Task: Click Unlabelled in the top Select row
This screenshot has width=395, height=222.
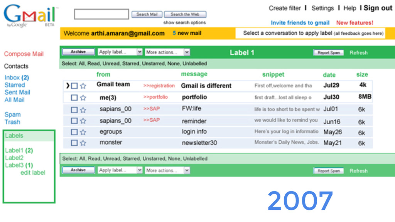Action: (x=195, y=64)
